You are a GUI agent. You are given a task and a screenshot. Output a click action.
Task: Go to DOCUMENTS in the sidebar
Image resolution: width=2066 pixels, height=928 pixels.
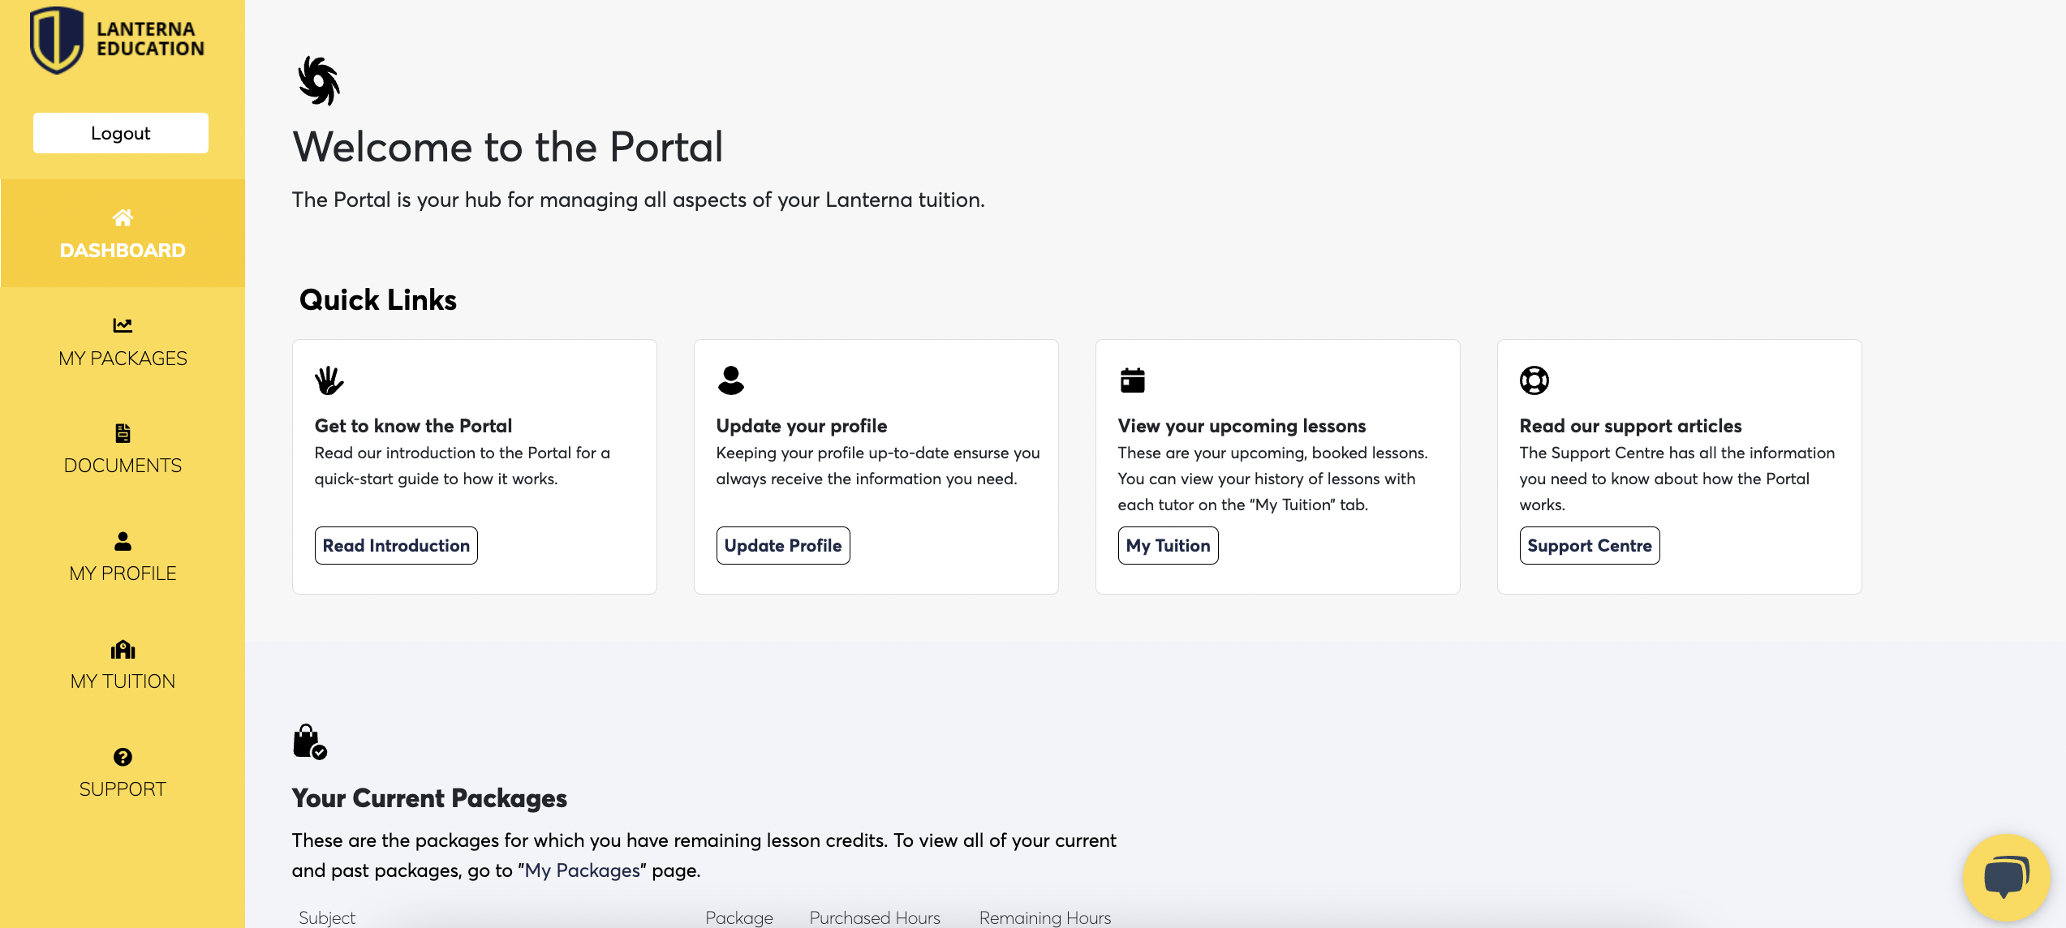click(123, 466)
